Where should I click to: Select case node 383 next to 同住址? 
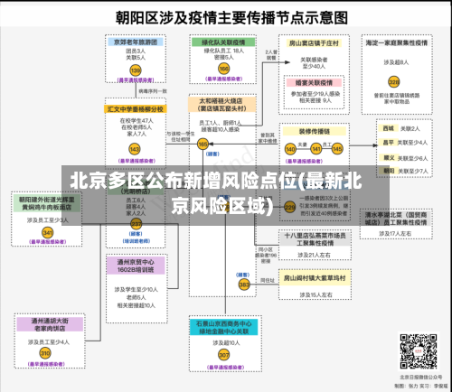click(244, 285)
